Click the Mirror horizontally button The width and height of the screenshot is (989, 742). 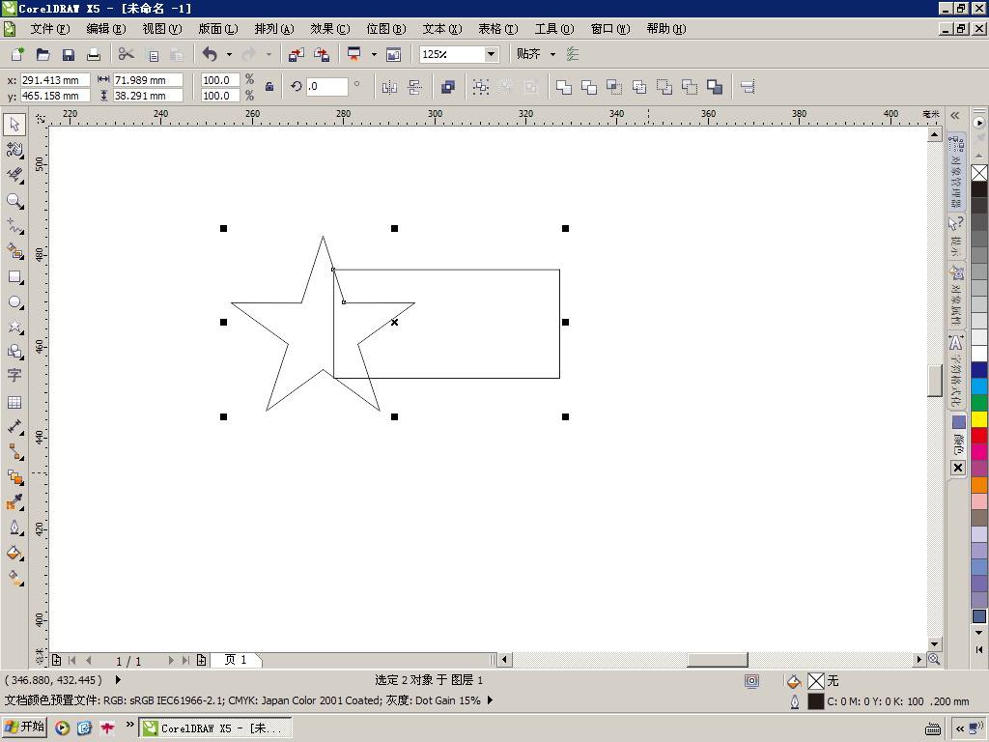389,87
